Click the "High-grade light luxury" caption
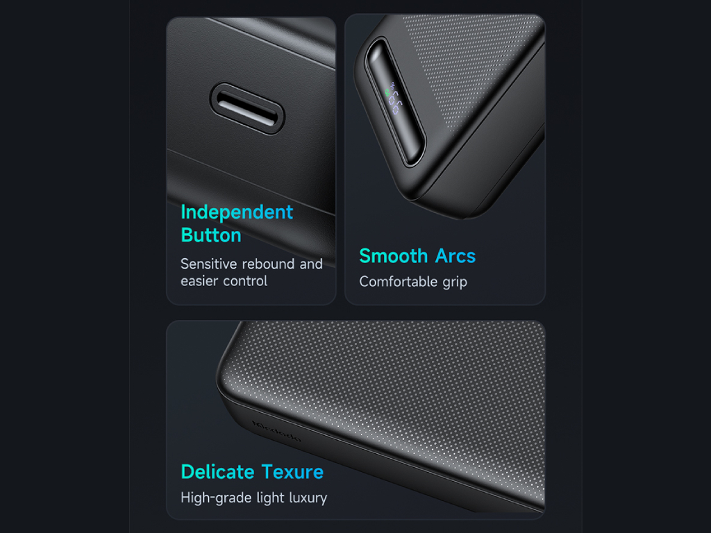 click(254, 498)
